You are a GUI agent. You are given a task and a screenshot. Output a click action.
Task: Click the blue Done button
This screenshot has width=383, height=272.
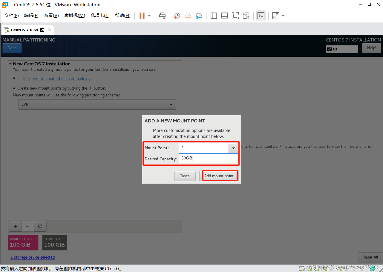pyautogui.click(x=12, y=48)
